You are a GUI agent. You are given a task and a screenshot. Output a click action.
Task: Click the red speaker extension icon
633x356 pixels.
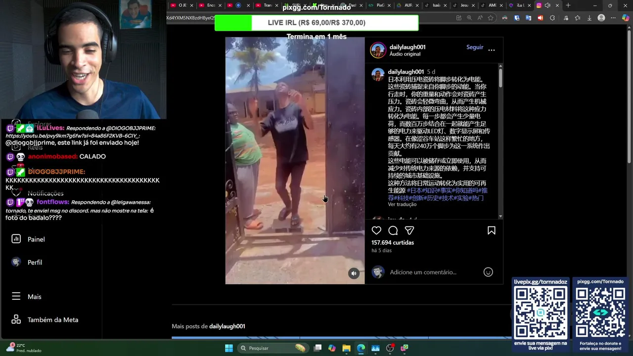click(x=540, y=18)
